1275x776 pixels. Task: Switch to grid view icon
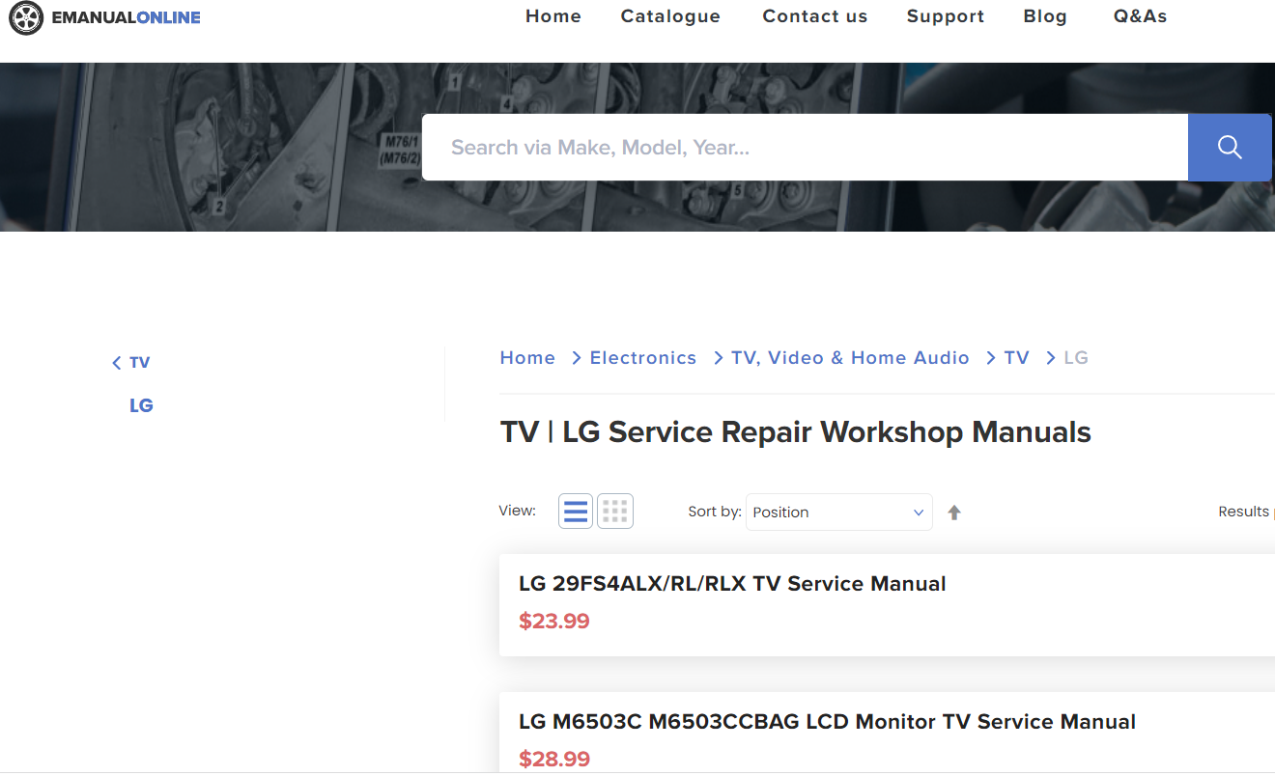pos(615,512)
